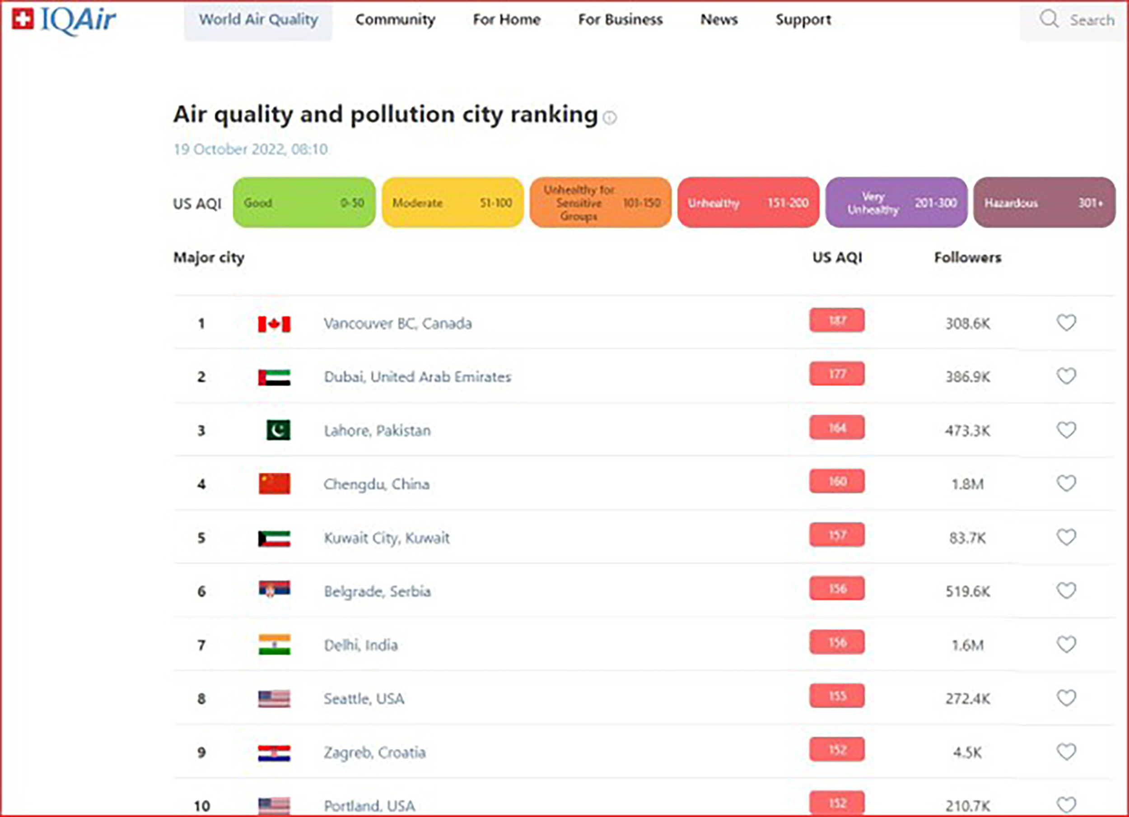This screenshot has height=817, width=1129.
Task: Click the Pakistan flag icon
Action: pyautogui.click(x=278, y=430)
